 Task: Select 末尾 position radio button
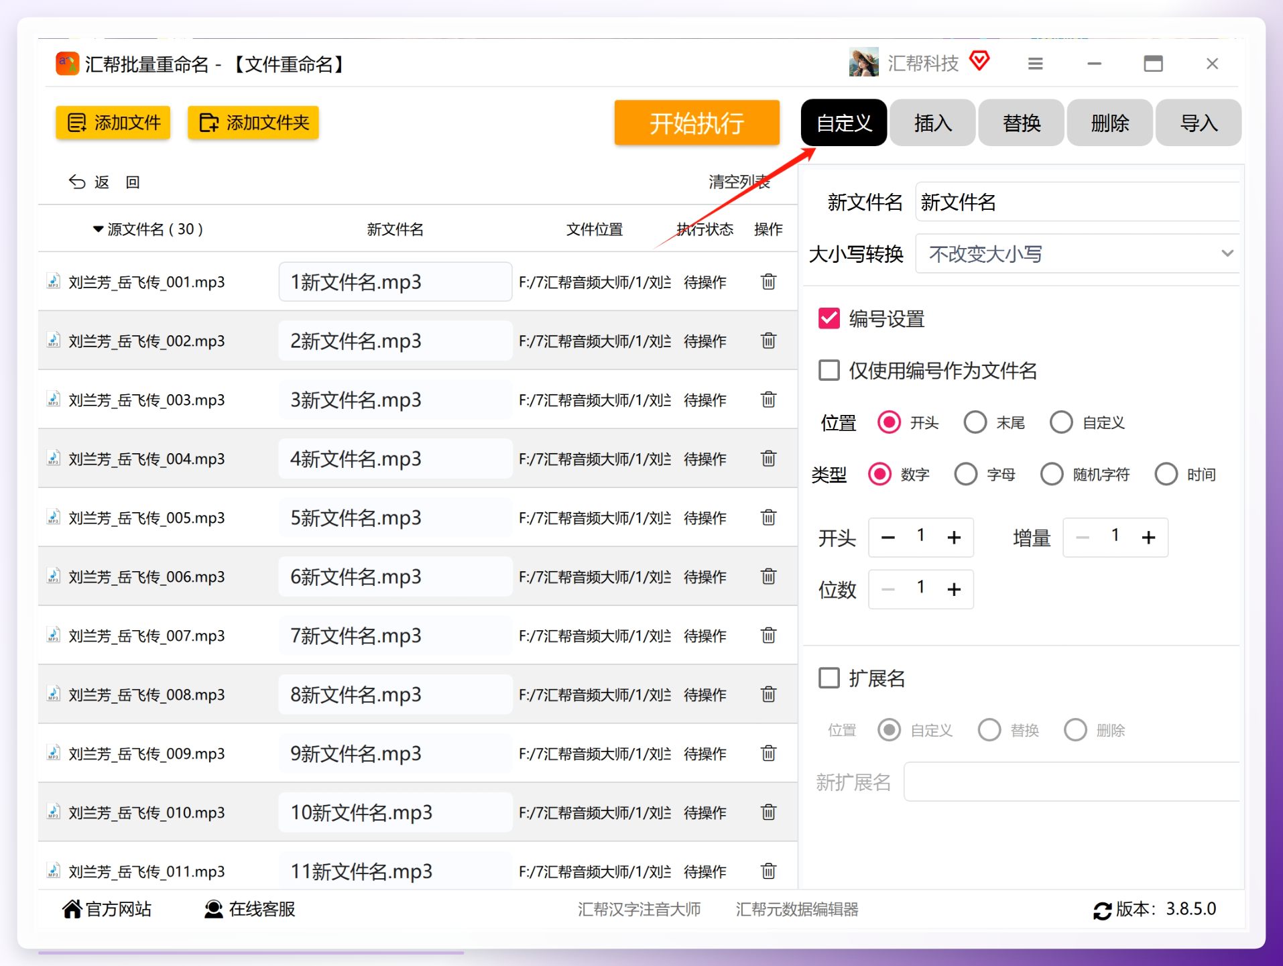coord(975,422)
